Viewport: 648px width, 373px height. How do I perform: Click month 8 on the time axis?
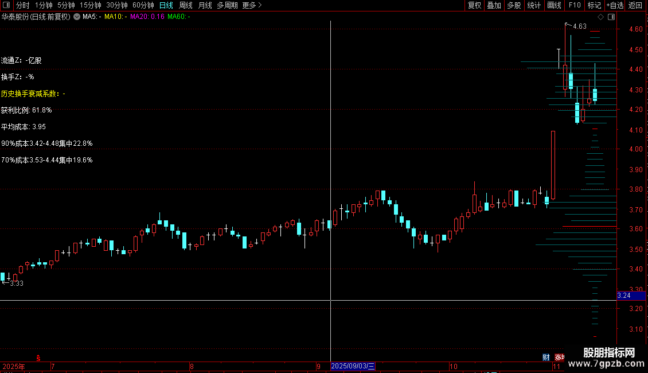192,366
